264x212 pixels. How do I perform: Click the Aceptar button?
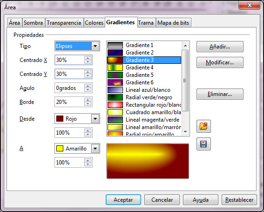(x=123, y=200)
